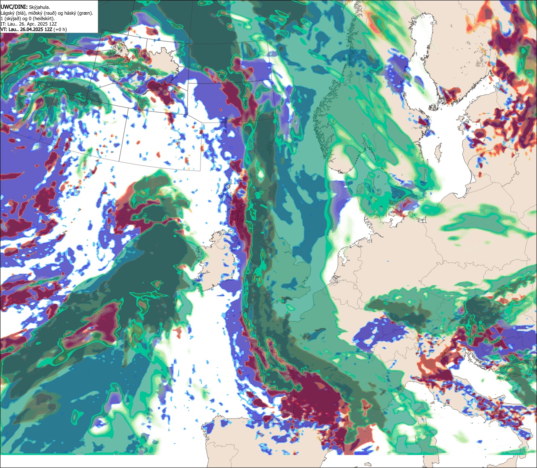
Task: Select the 'IT: Lau.. 26. Apr.. 2025 12Z' line
Action: pos(29,24)
